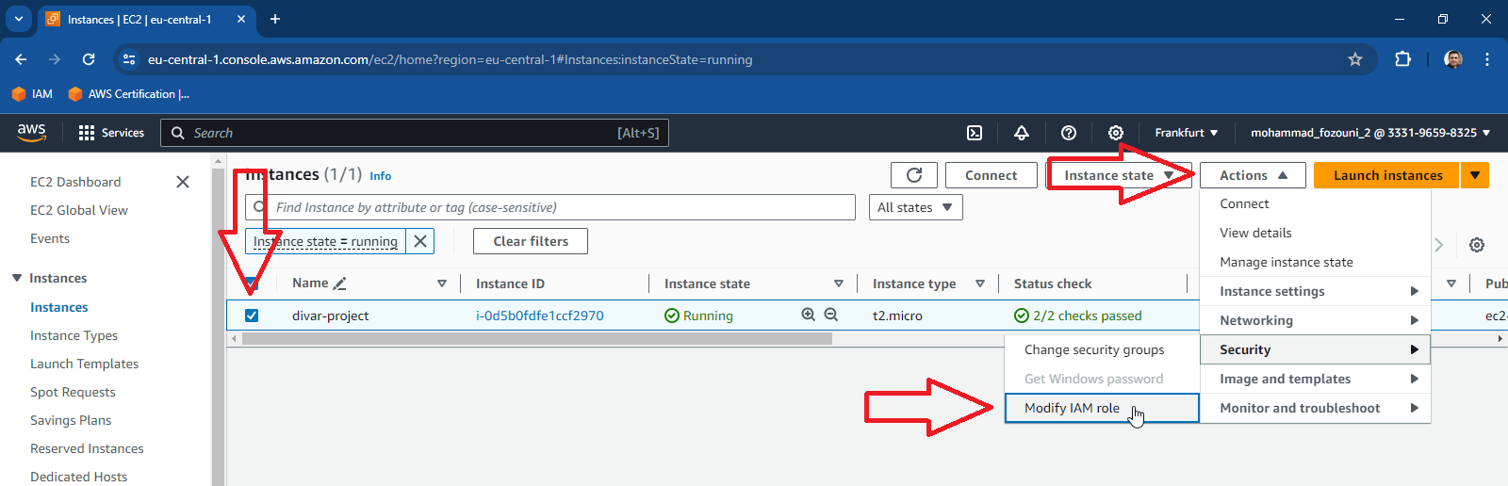The width and height of the screenshot is (1508, 486).
Task: Open Launch Templates in sidebar
Action: click(84, 364)
